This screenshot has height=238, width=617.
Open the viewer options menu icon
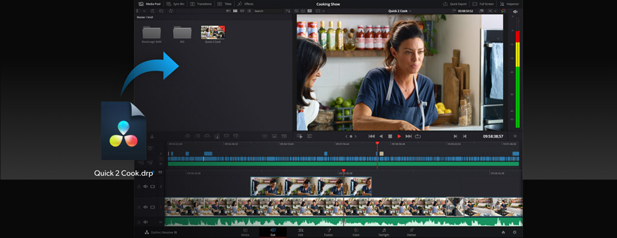click(x=515, y=136)
